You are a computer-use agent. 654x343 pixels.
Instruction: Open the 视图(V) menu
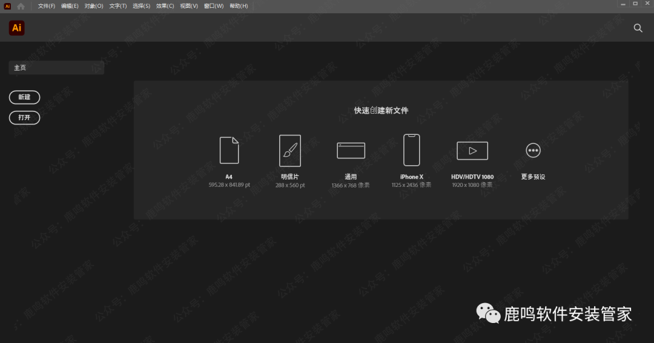point(189,6)
